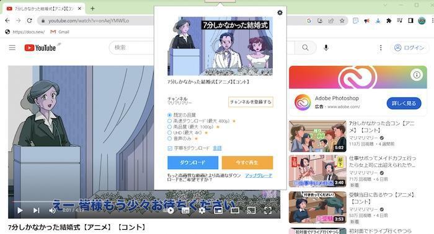Image resolution: width=434 pixels, height=234 pixels.
Task: Toggle the browser side panel icon
Action: click(410, 20)
